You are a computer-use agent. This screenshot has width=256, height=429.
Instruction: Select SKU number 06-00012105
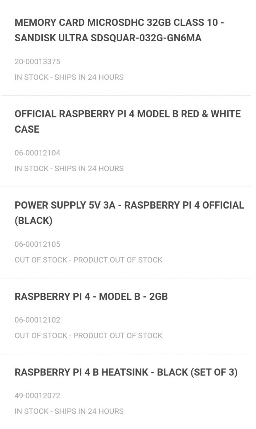[x=37, y=244]
